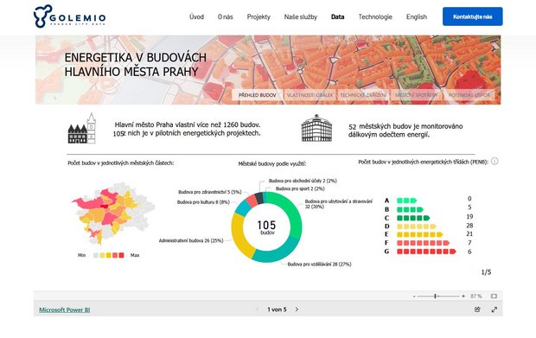Click the info icon next to PENB heading

495,161
